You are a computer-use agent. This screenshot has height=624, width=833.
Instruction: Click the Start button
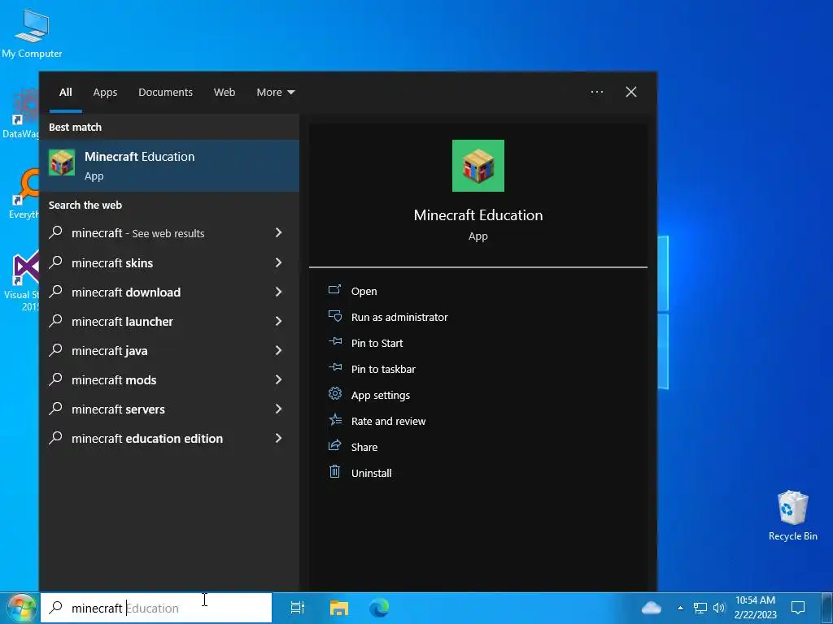click(x=20, y=609)
